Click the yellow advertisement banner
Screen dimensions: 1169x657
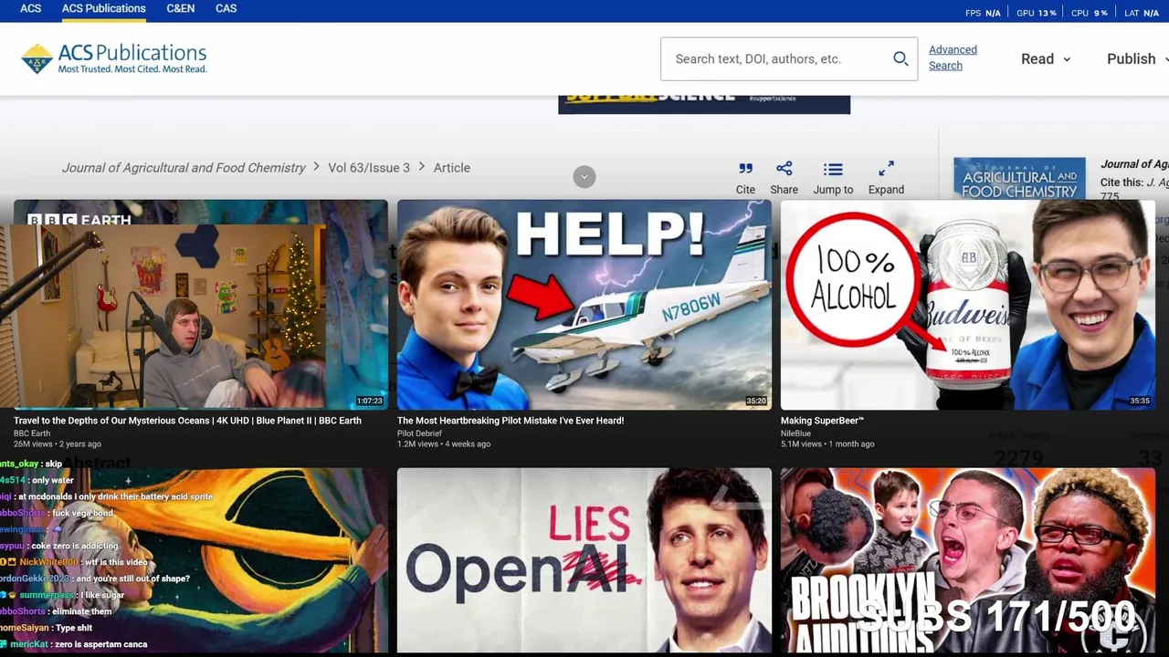(x=704, y=104)
